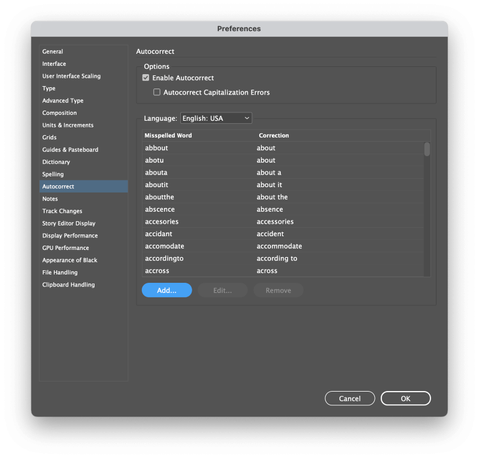Select the 'abbout' misspelled word row
Screen dimensions: 479x458
283,148
